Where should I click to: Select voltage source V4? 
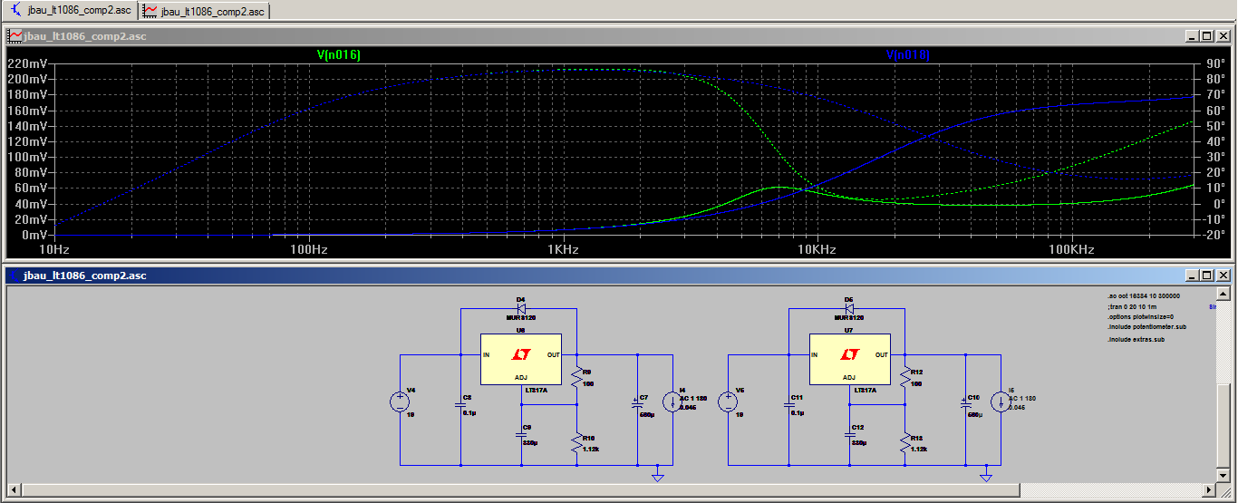click(400, 401)
